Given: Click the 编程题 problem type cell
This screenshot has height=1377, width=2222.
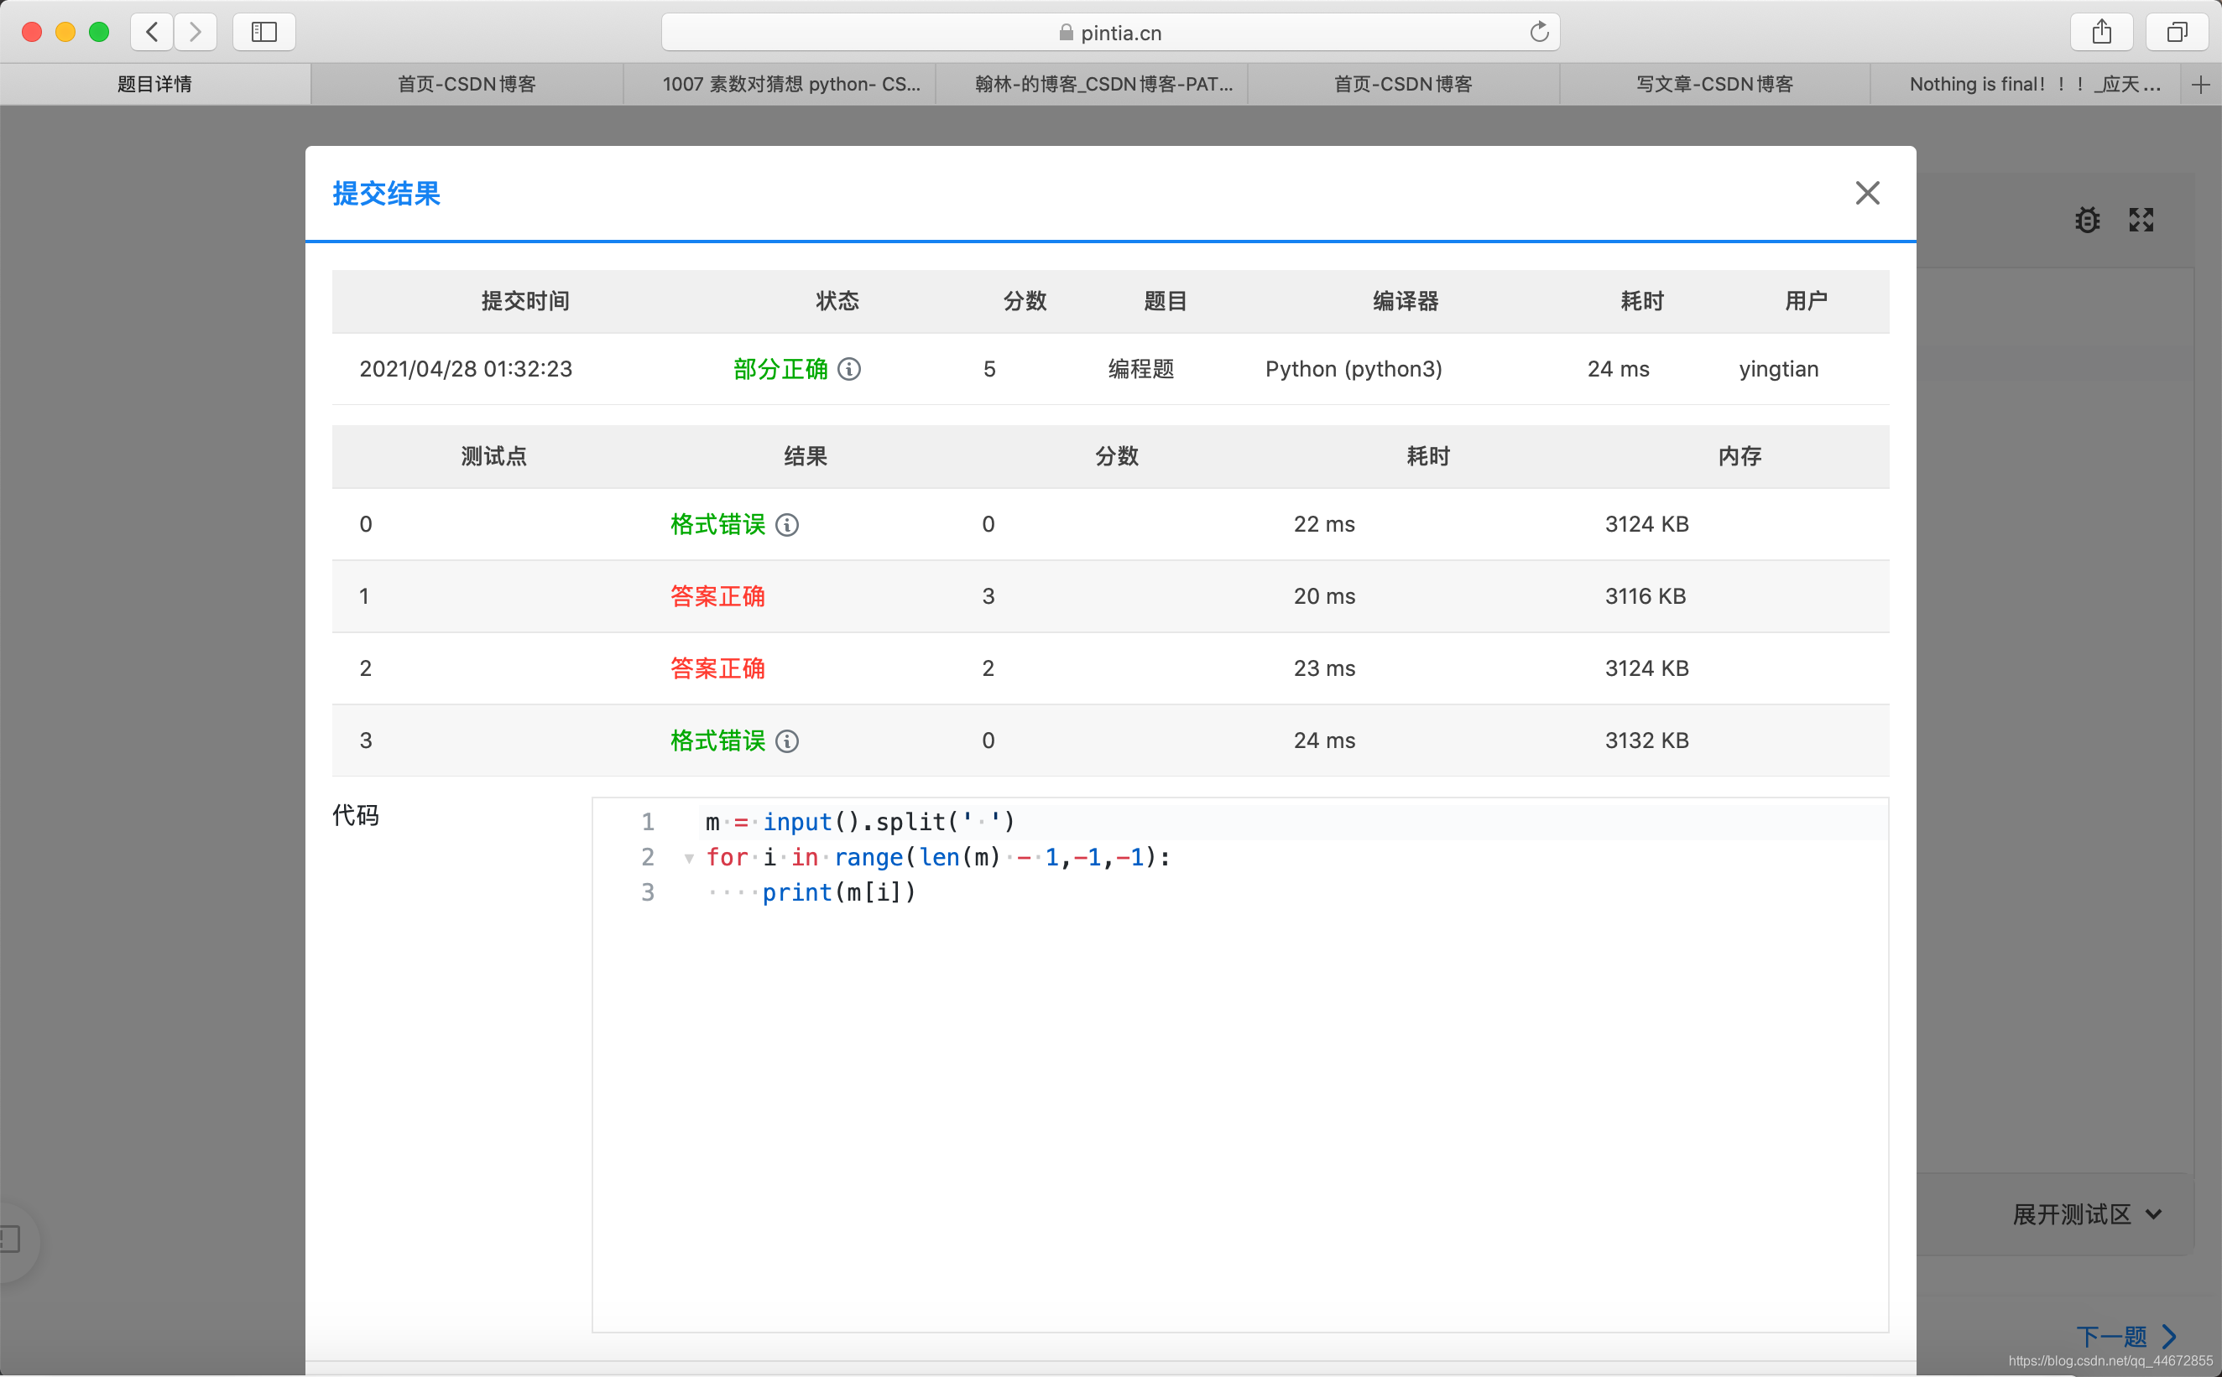Looking at the screenshot, I should (x=1140, y=369).
